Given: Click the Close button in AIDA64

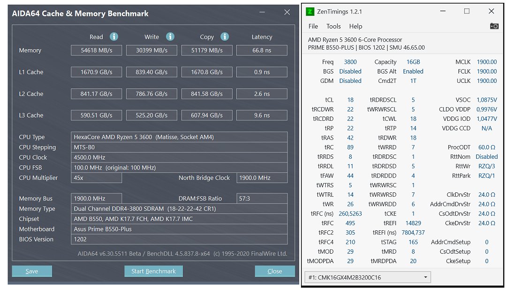Looking at the screenshot, I should (x=275, y=271).
